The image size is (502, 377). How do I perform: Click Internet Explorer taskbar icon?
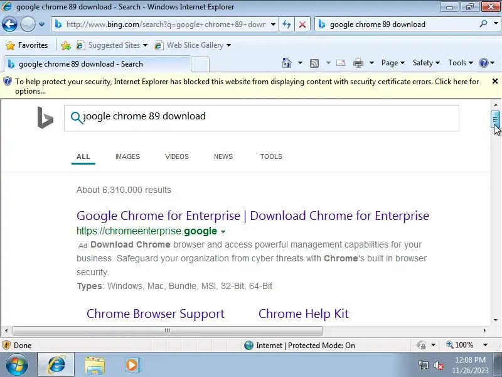pos(56,365)
